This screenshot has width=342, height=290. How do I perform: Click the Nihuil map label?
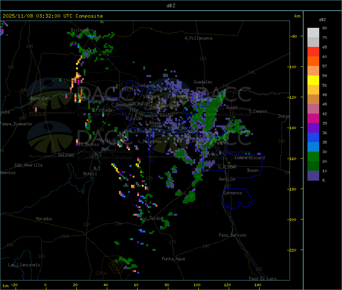pyautogui.click(x=90, y=174)
